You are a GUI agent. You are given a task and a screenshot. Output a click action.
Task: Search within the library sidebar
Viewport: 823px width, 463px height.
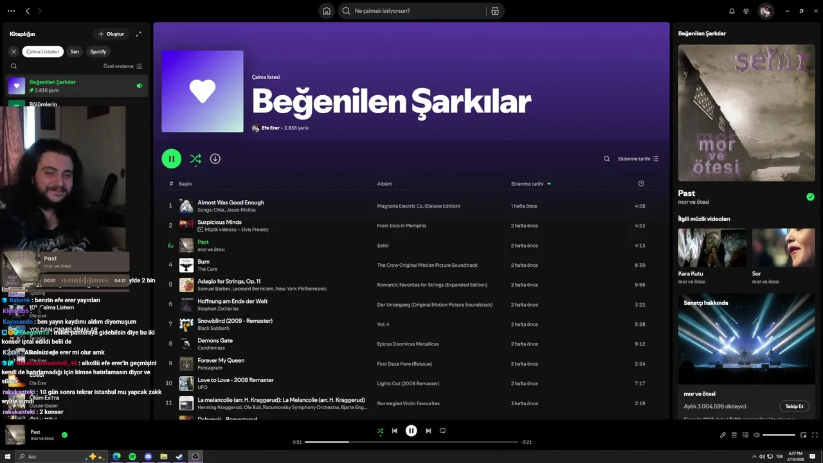point(14,66)
